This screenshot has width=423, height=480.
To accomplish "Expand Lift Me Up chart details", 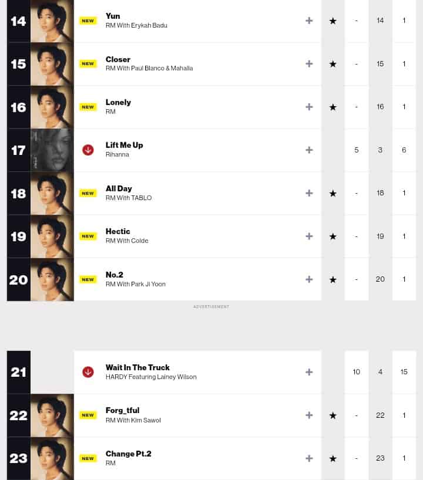I will [x=309, y=150].
